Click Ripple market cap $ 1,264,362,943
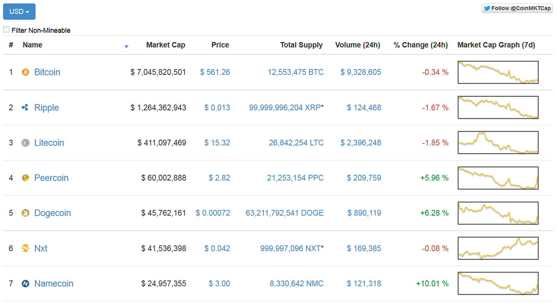The image size is (557, 304). point(158,108)
